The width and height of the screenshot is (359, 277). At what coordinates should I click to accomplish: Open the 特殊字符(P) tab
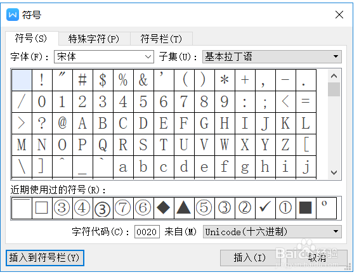[94, 39]
